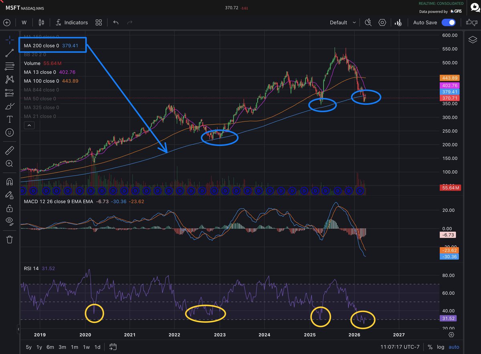Click the candle countdown chart icon
The image size is (481, 354).
click(x=398, y=22)
